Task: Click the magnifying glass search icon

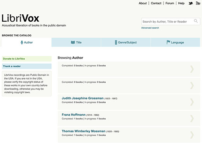Action: [196, 21]
